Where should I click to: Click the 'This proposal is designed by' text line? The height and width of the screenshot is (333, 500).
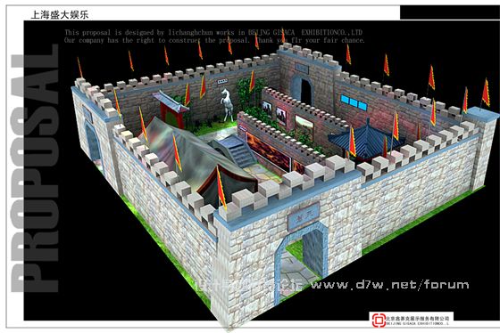point(213,32)
